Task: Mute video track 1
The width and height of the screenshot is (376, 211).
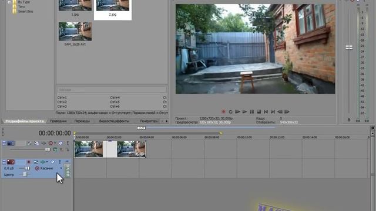Action: tap(61, 143)
